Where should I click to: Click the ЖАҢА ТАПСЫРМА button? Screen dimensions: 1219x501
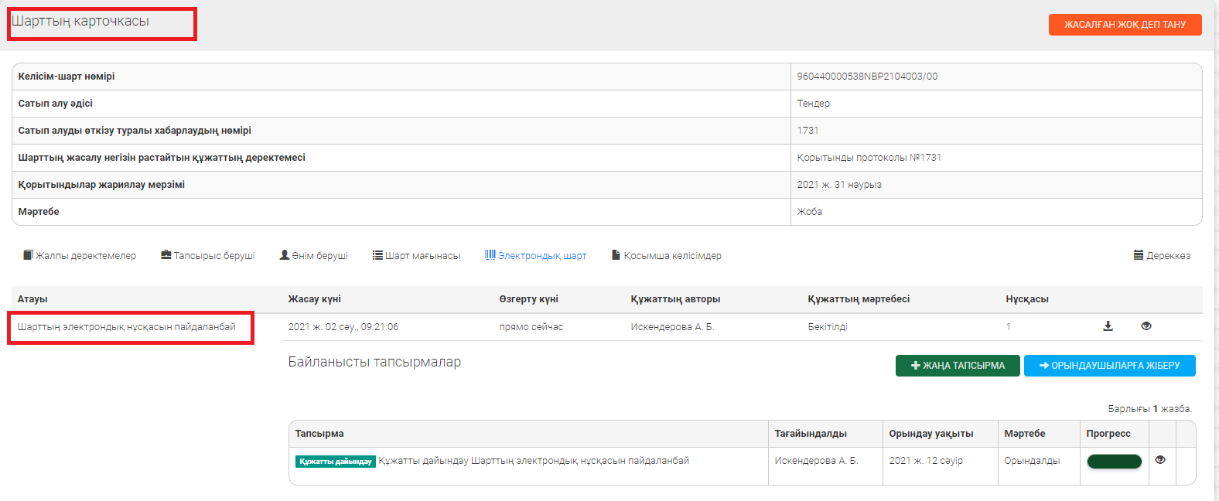pyautogui.click(x=958, y=366)
